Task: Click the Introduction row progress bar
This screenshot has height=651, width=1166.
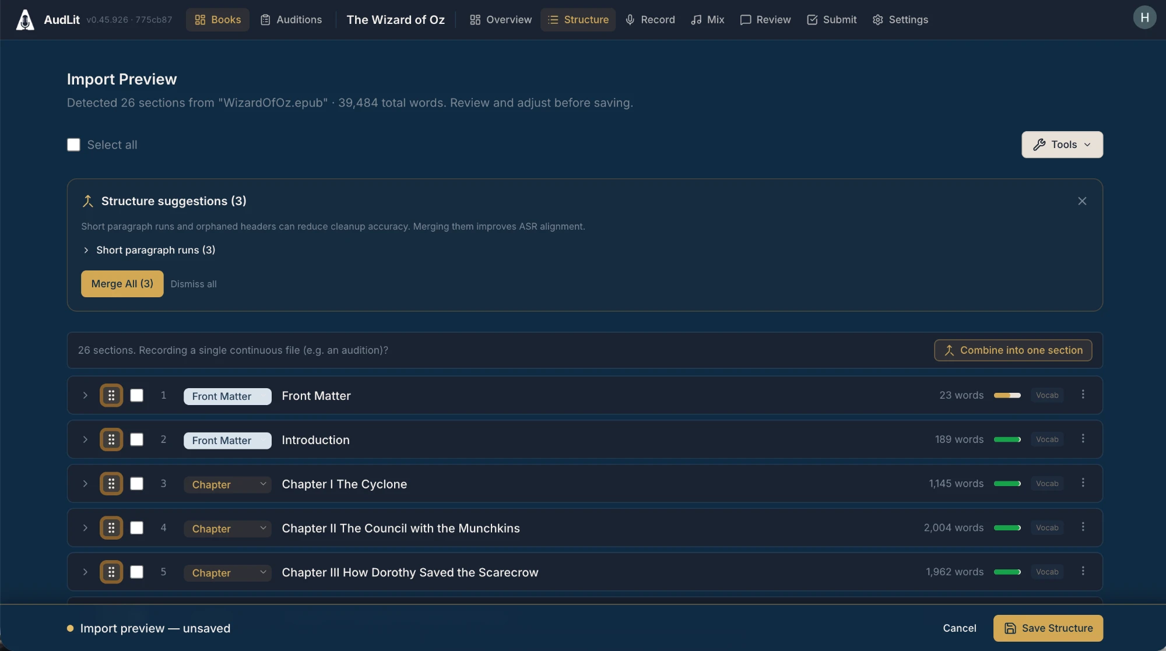Action: [1007, 439]
